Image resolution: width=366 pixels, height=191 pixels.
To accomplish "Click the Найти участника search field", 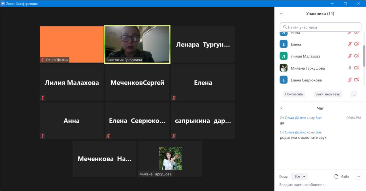I will click(320, 27).
